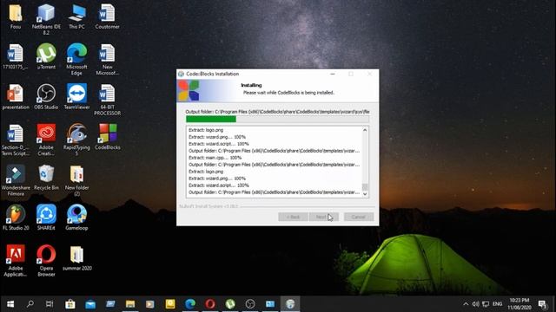Launch Opera Browser desktop shortcut
This screenshot has width=556, height=312.
click(46, 261)
